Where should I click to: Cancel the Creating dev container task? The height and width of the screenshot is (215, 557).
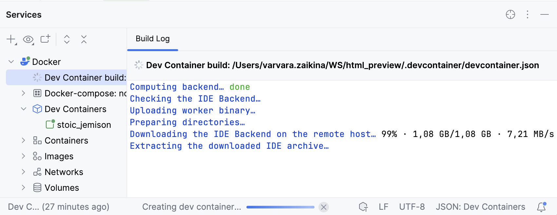323,207
